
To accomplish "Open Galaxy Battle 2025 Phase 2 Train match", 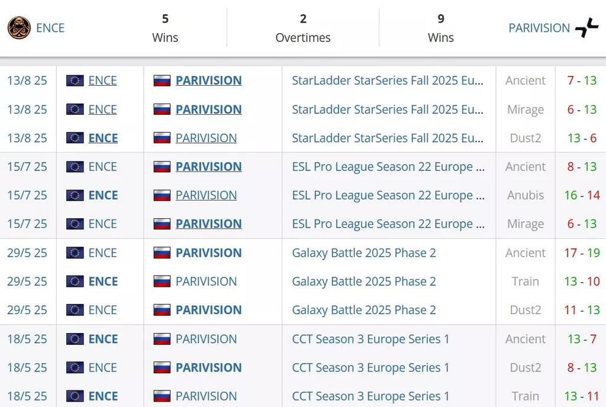I will point(364,281).
